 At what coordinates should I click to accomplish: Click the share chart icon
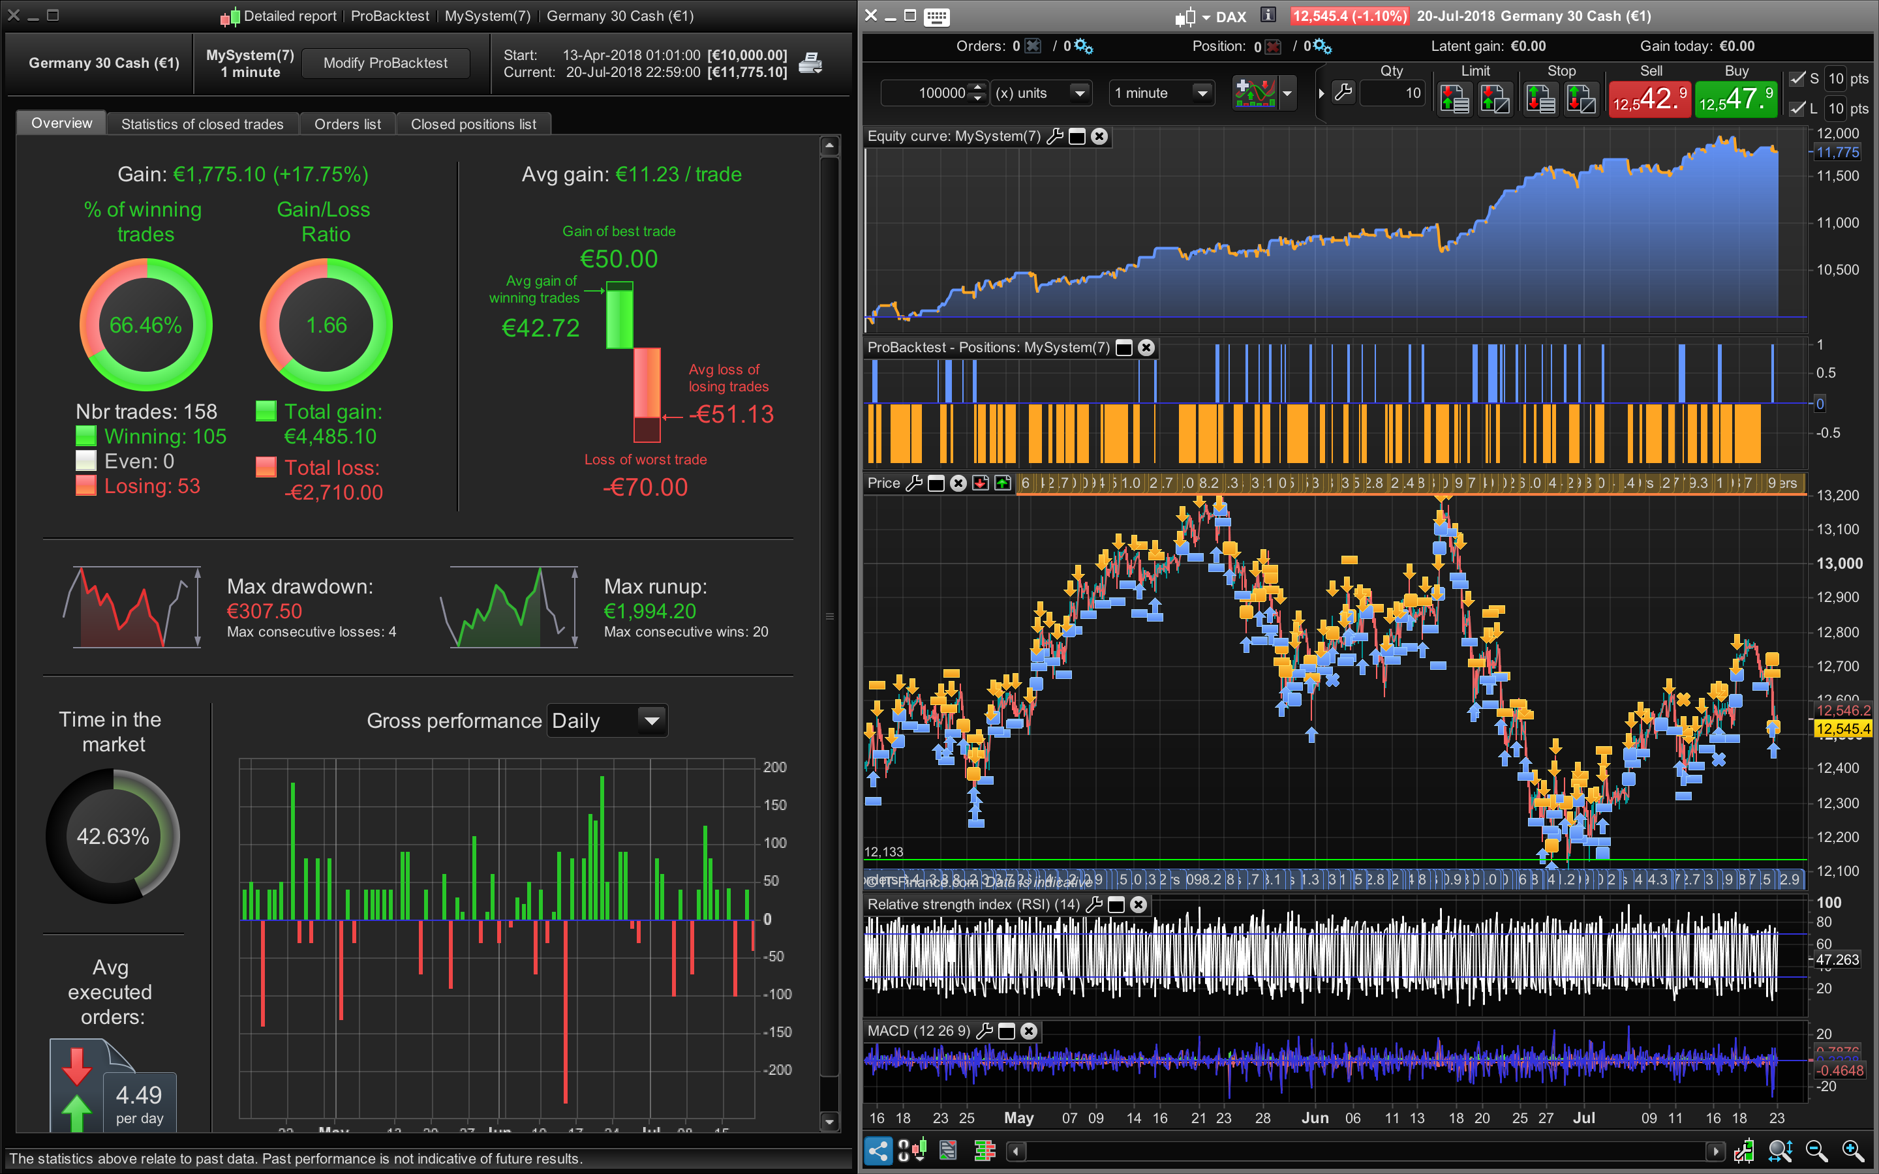tap(878, 1150)
